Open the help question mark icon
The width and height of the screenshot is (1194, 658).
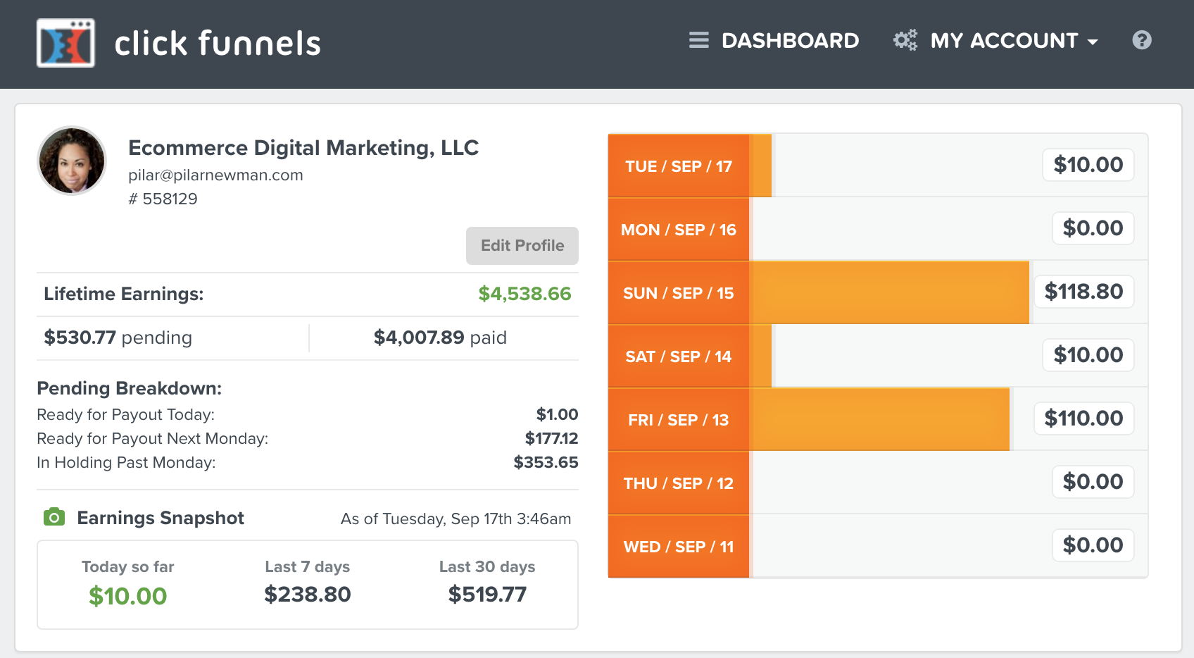click(1142, 40)
